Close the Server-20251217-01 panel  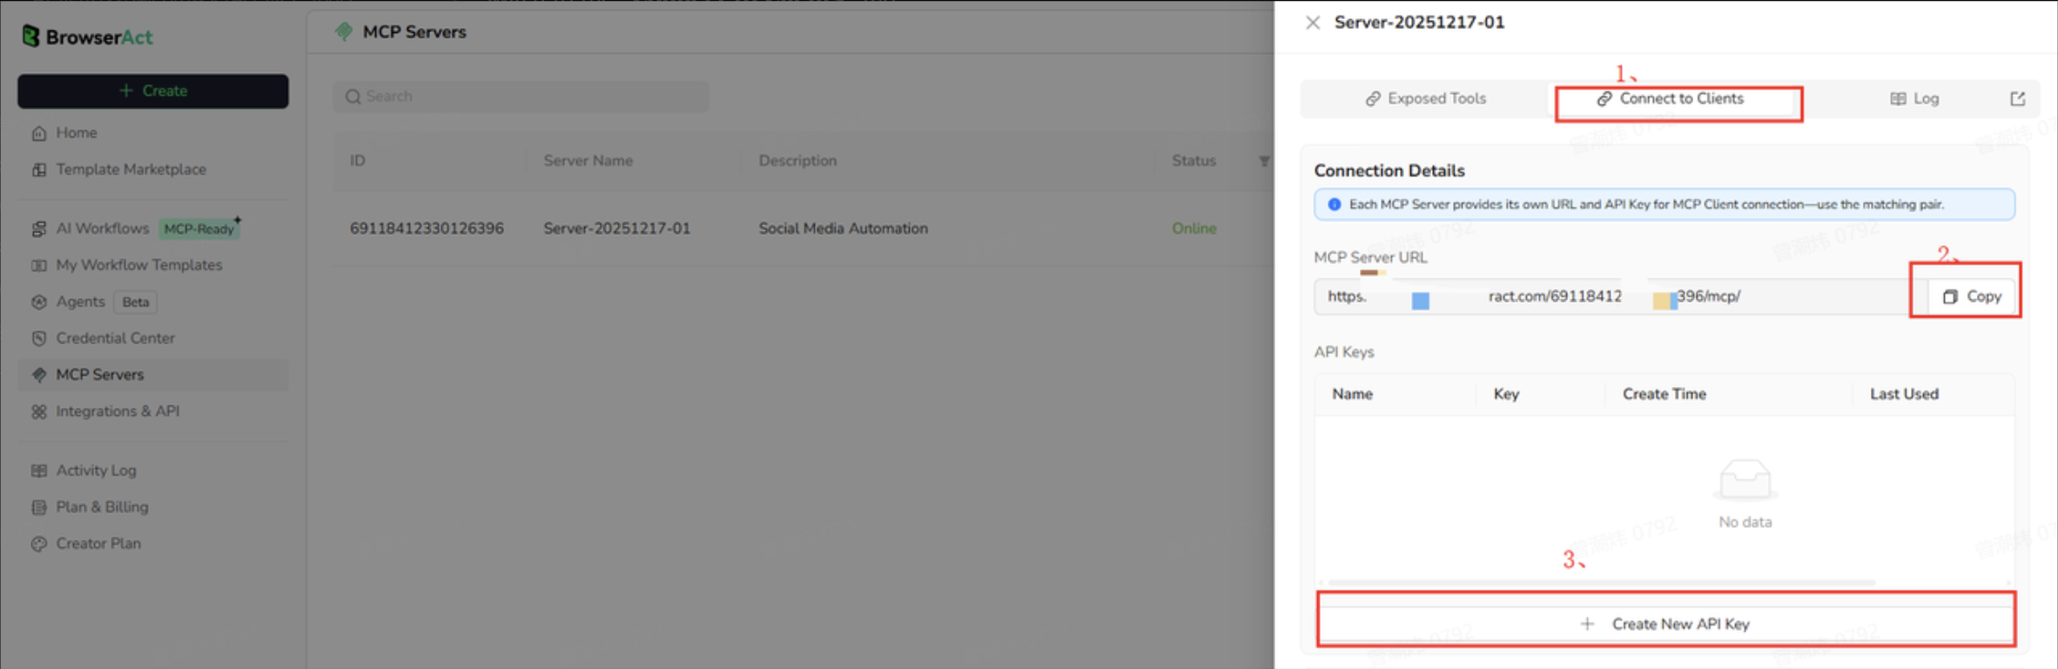click(x=1313, y=23)
